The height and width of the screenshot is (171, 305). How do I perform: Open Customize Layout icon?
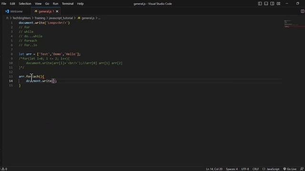tap(278, 3)
